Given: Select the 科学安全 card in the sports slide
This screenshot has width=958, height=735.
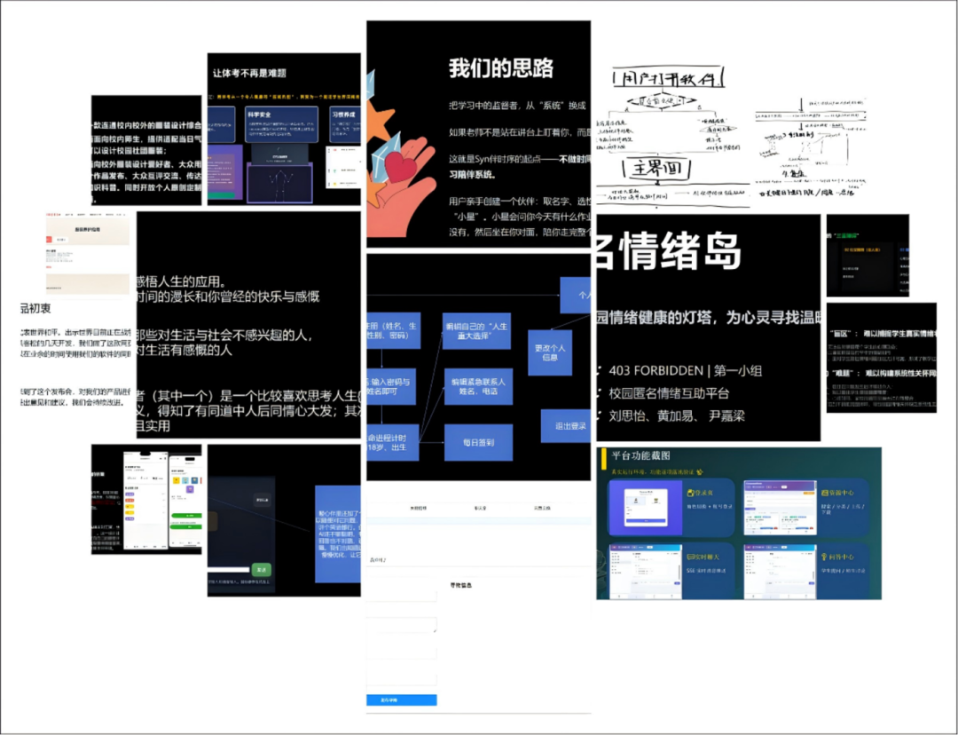Looking at the screenshot, I should coord(281,125).
